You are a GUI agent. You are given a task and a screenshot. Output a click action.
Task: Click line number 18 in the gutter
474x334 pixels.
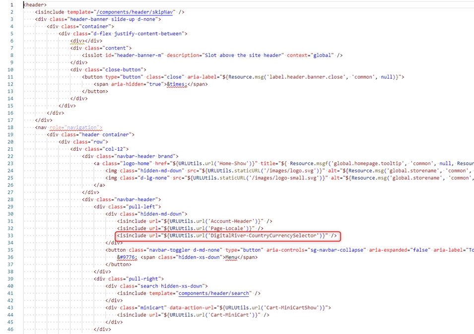(10, 127)
